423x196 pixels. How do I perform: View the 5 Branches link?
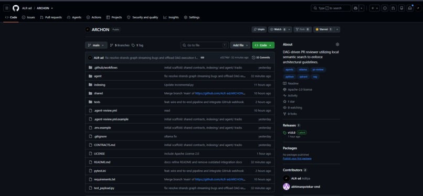coord(120,46)
